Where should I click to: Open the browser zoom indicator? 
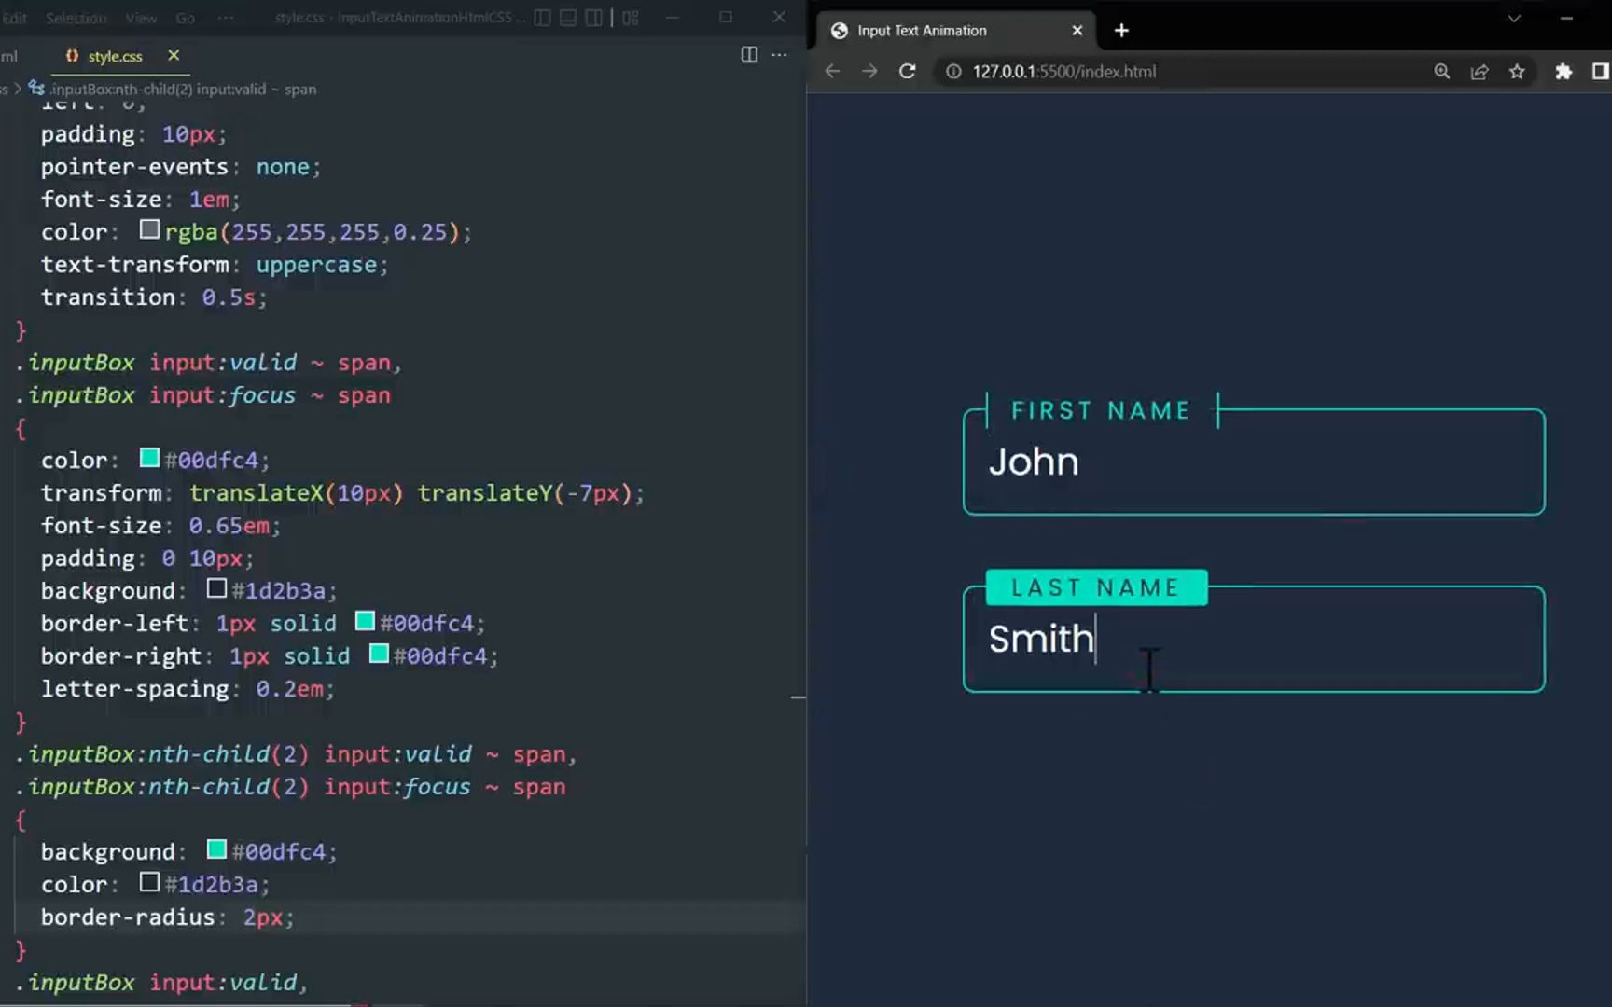click(x=1442, y=72)
